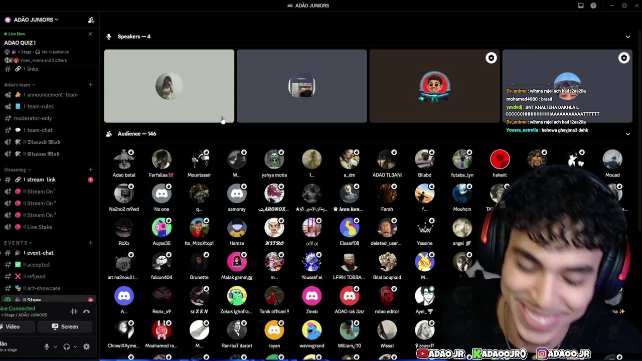Open headphone output options chevron
Image resolution: width=642 pixels, height=361 pixels.
pyautogui.click(x=75, y=346)
